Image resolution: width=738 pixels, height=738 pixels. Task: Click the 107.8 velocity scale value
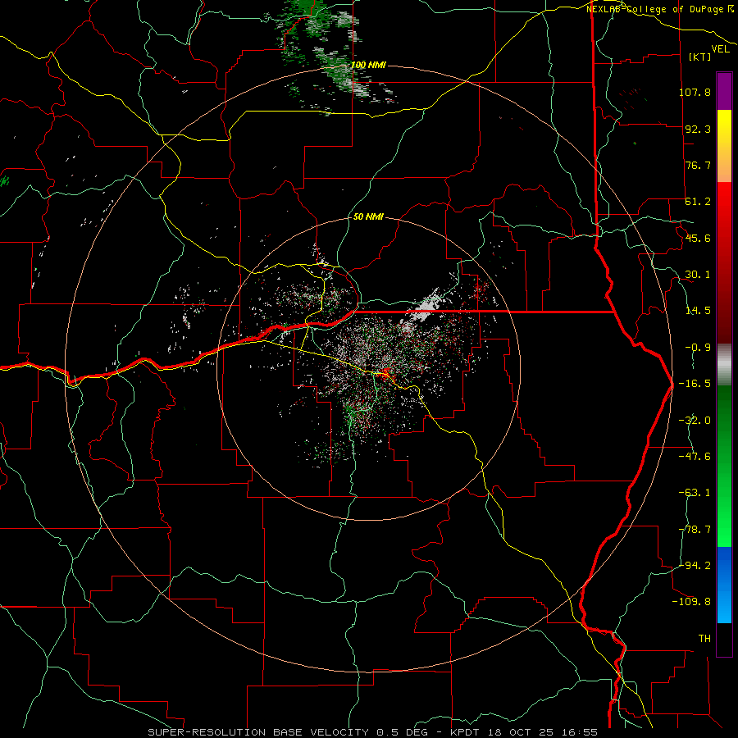click(695, 92)
